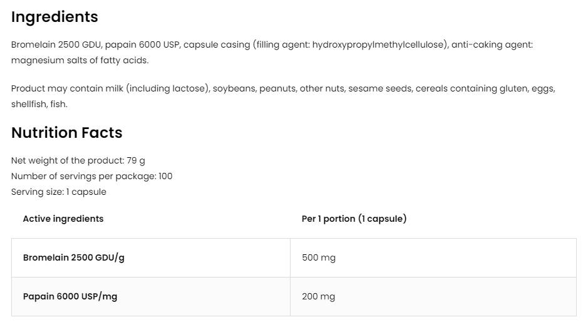
Task: Click the "Papain 6000 USP/mg" table cell
Action: tap(70, 296)
